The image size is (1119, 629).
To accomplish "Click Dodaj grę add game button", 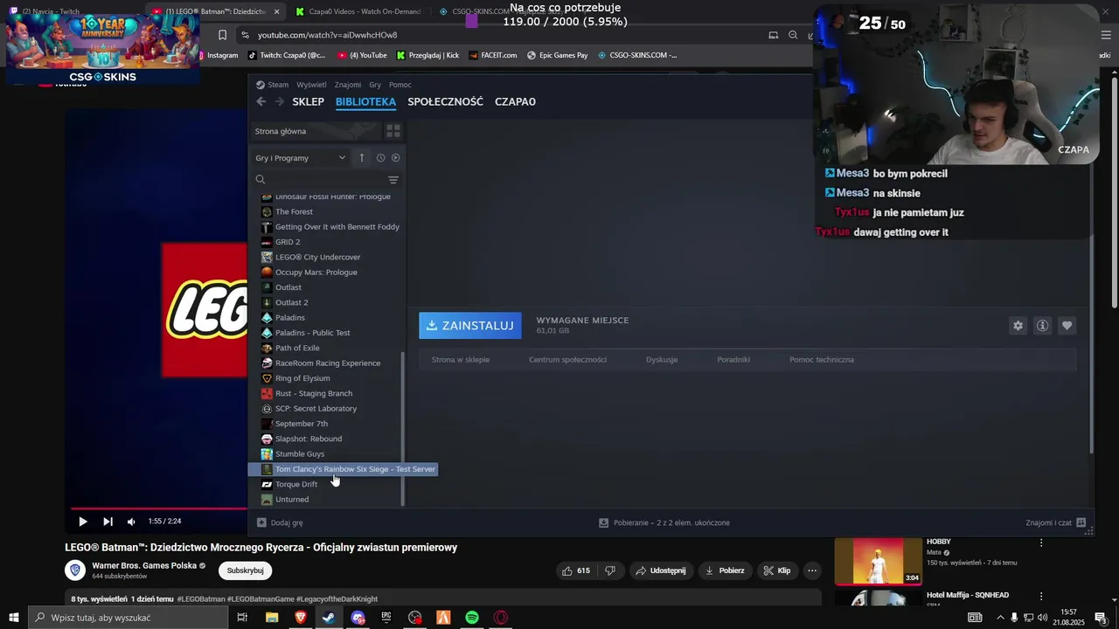I will click(x=280, y=522).
